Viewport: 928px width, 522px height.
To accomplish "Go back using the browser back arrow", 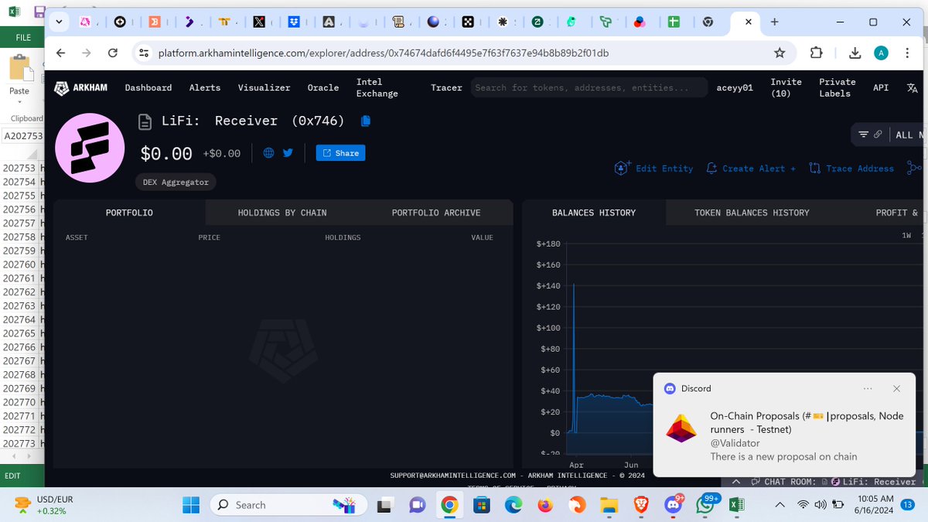I will [61, 53].
